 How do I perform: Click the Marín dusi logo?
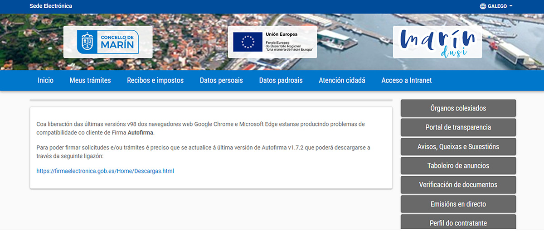[x=437, y=42]
